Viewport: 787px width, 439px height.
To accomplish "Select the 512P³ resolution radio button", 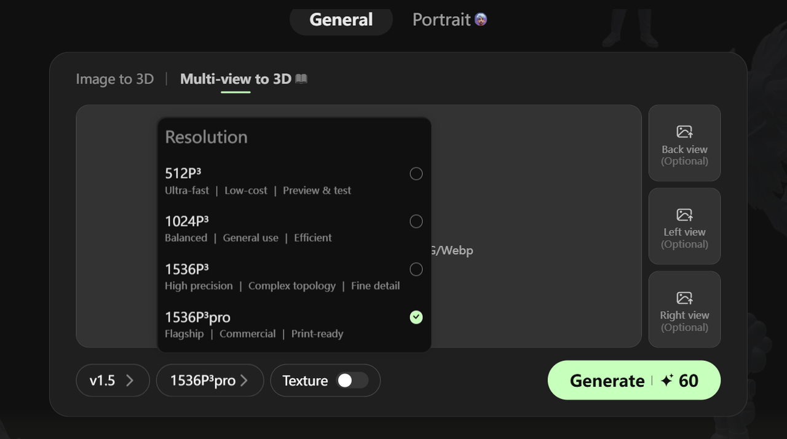I will [416, 174].
